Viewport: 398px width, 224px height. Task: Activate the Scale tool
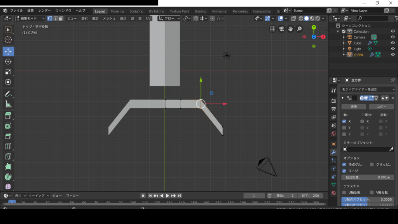[8, 72]
